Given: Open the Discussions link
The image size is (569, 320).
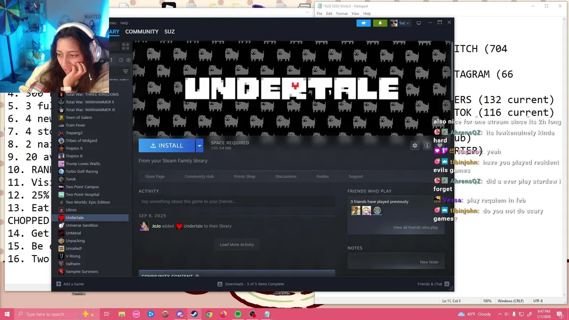Looking at the screenshot, I should [286, 176].
